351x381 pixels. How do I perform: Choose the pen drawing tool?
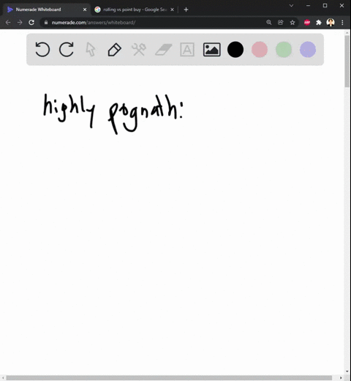coord(115,50)
